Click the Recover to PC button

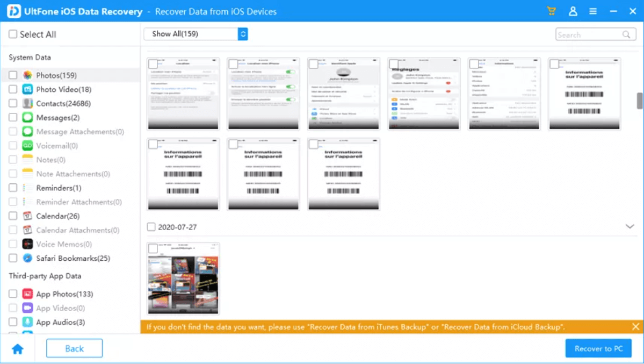(x=598, y=348)
